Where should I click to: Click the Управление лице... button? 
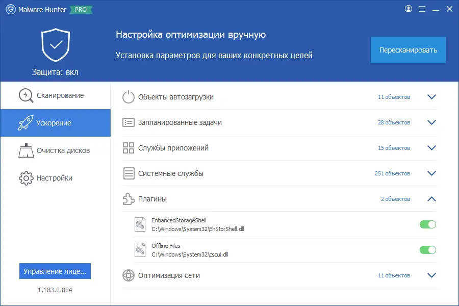tap(55, 271)
